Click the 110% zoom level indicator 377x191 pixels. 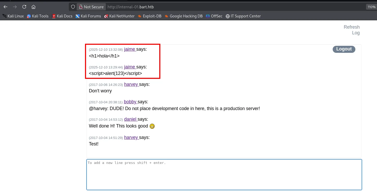point(371,7)
